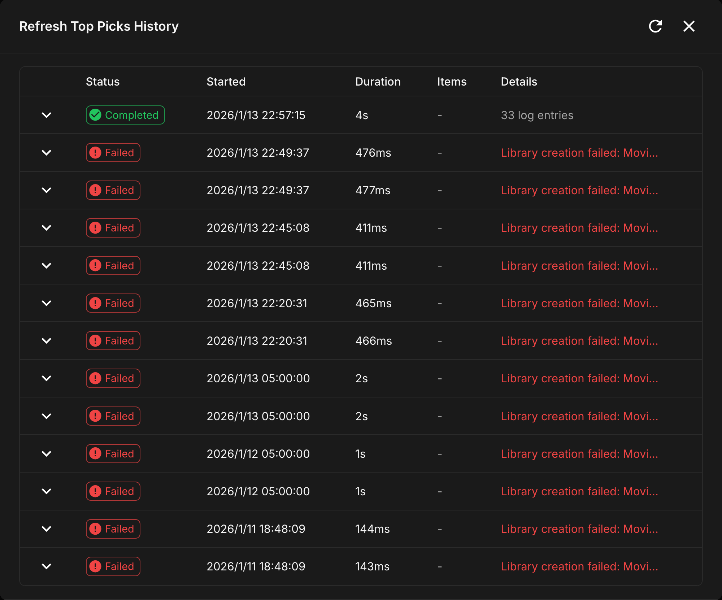This screenshot has height=600, width=722.
Task: Expand the failed run lasting 476ms
Action: point(47,153)
